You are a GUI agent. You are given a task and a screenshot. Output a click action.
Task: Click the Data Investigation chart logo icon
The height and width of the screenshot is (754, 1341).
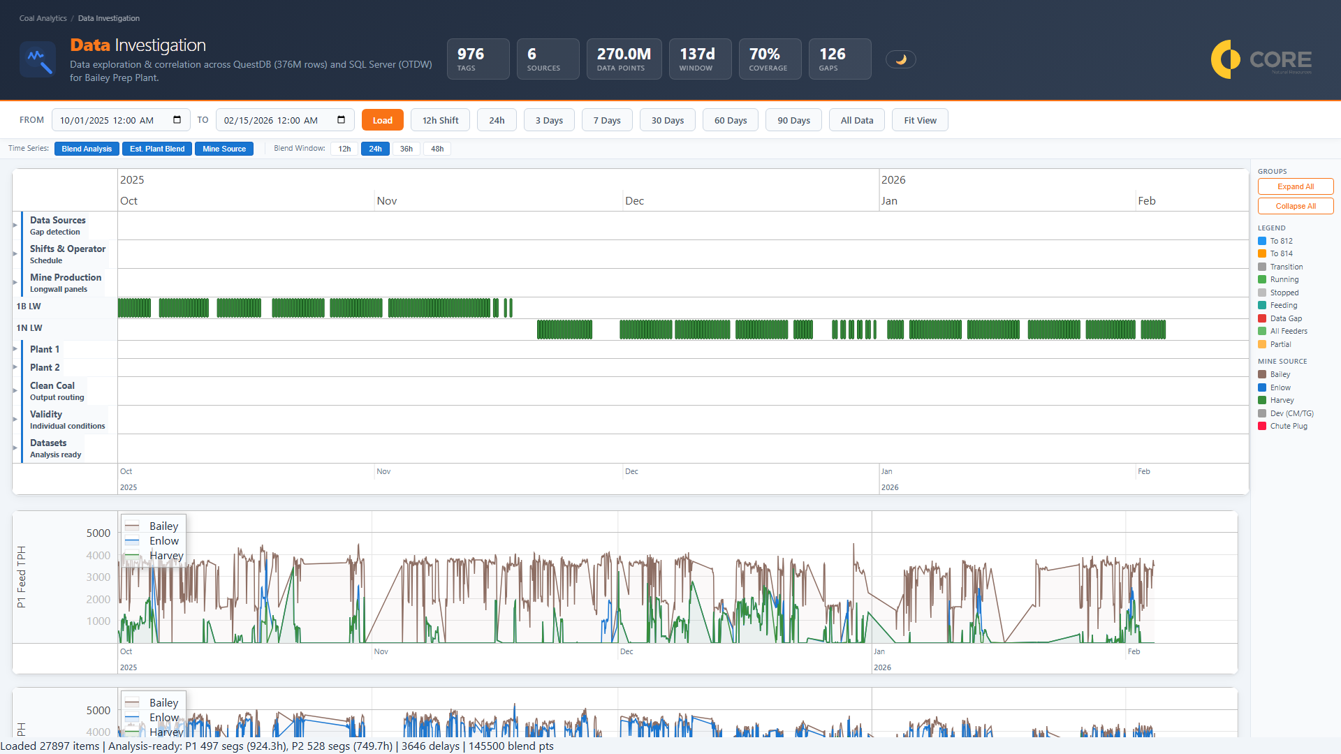[37, 59]
